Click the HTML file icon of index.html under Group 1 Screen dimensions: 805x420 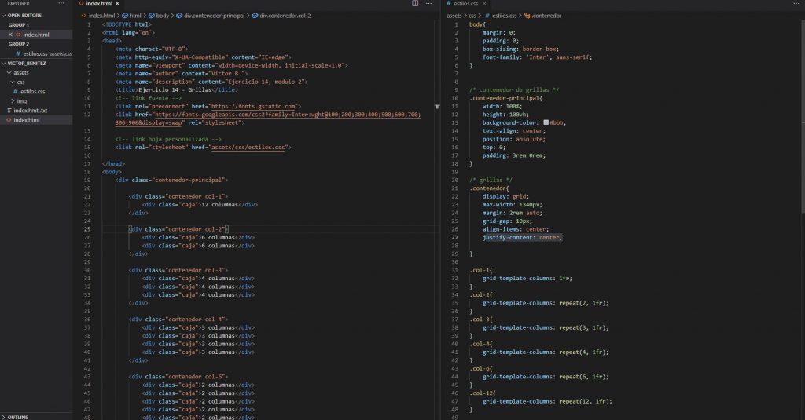[19, 35]
